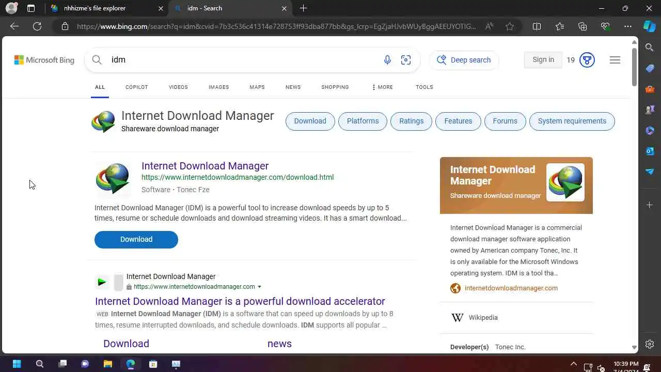Open the 'news' sitelink
Screen dimensions: 661x372
279,344
